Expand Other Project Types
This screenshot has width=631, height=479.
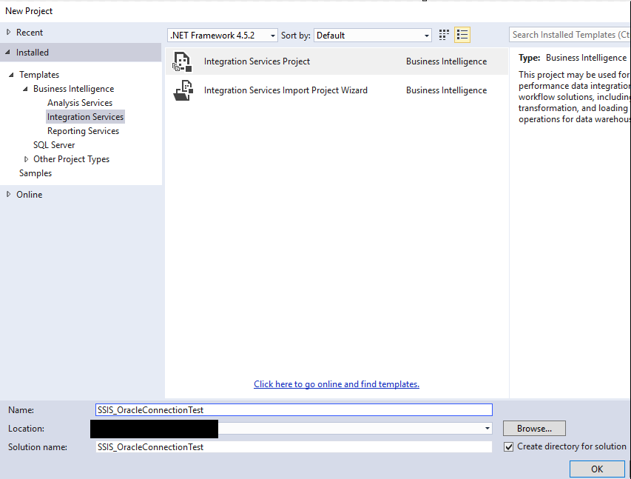pos(27,158)
